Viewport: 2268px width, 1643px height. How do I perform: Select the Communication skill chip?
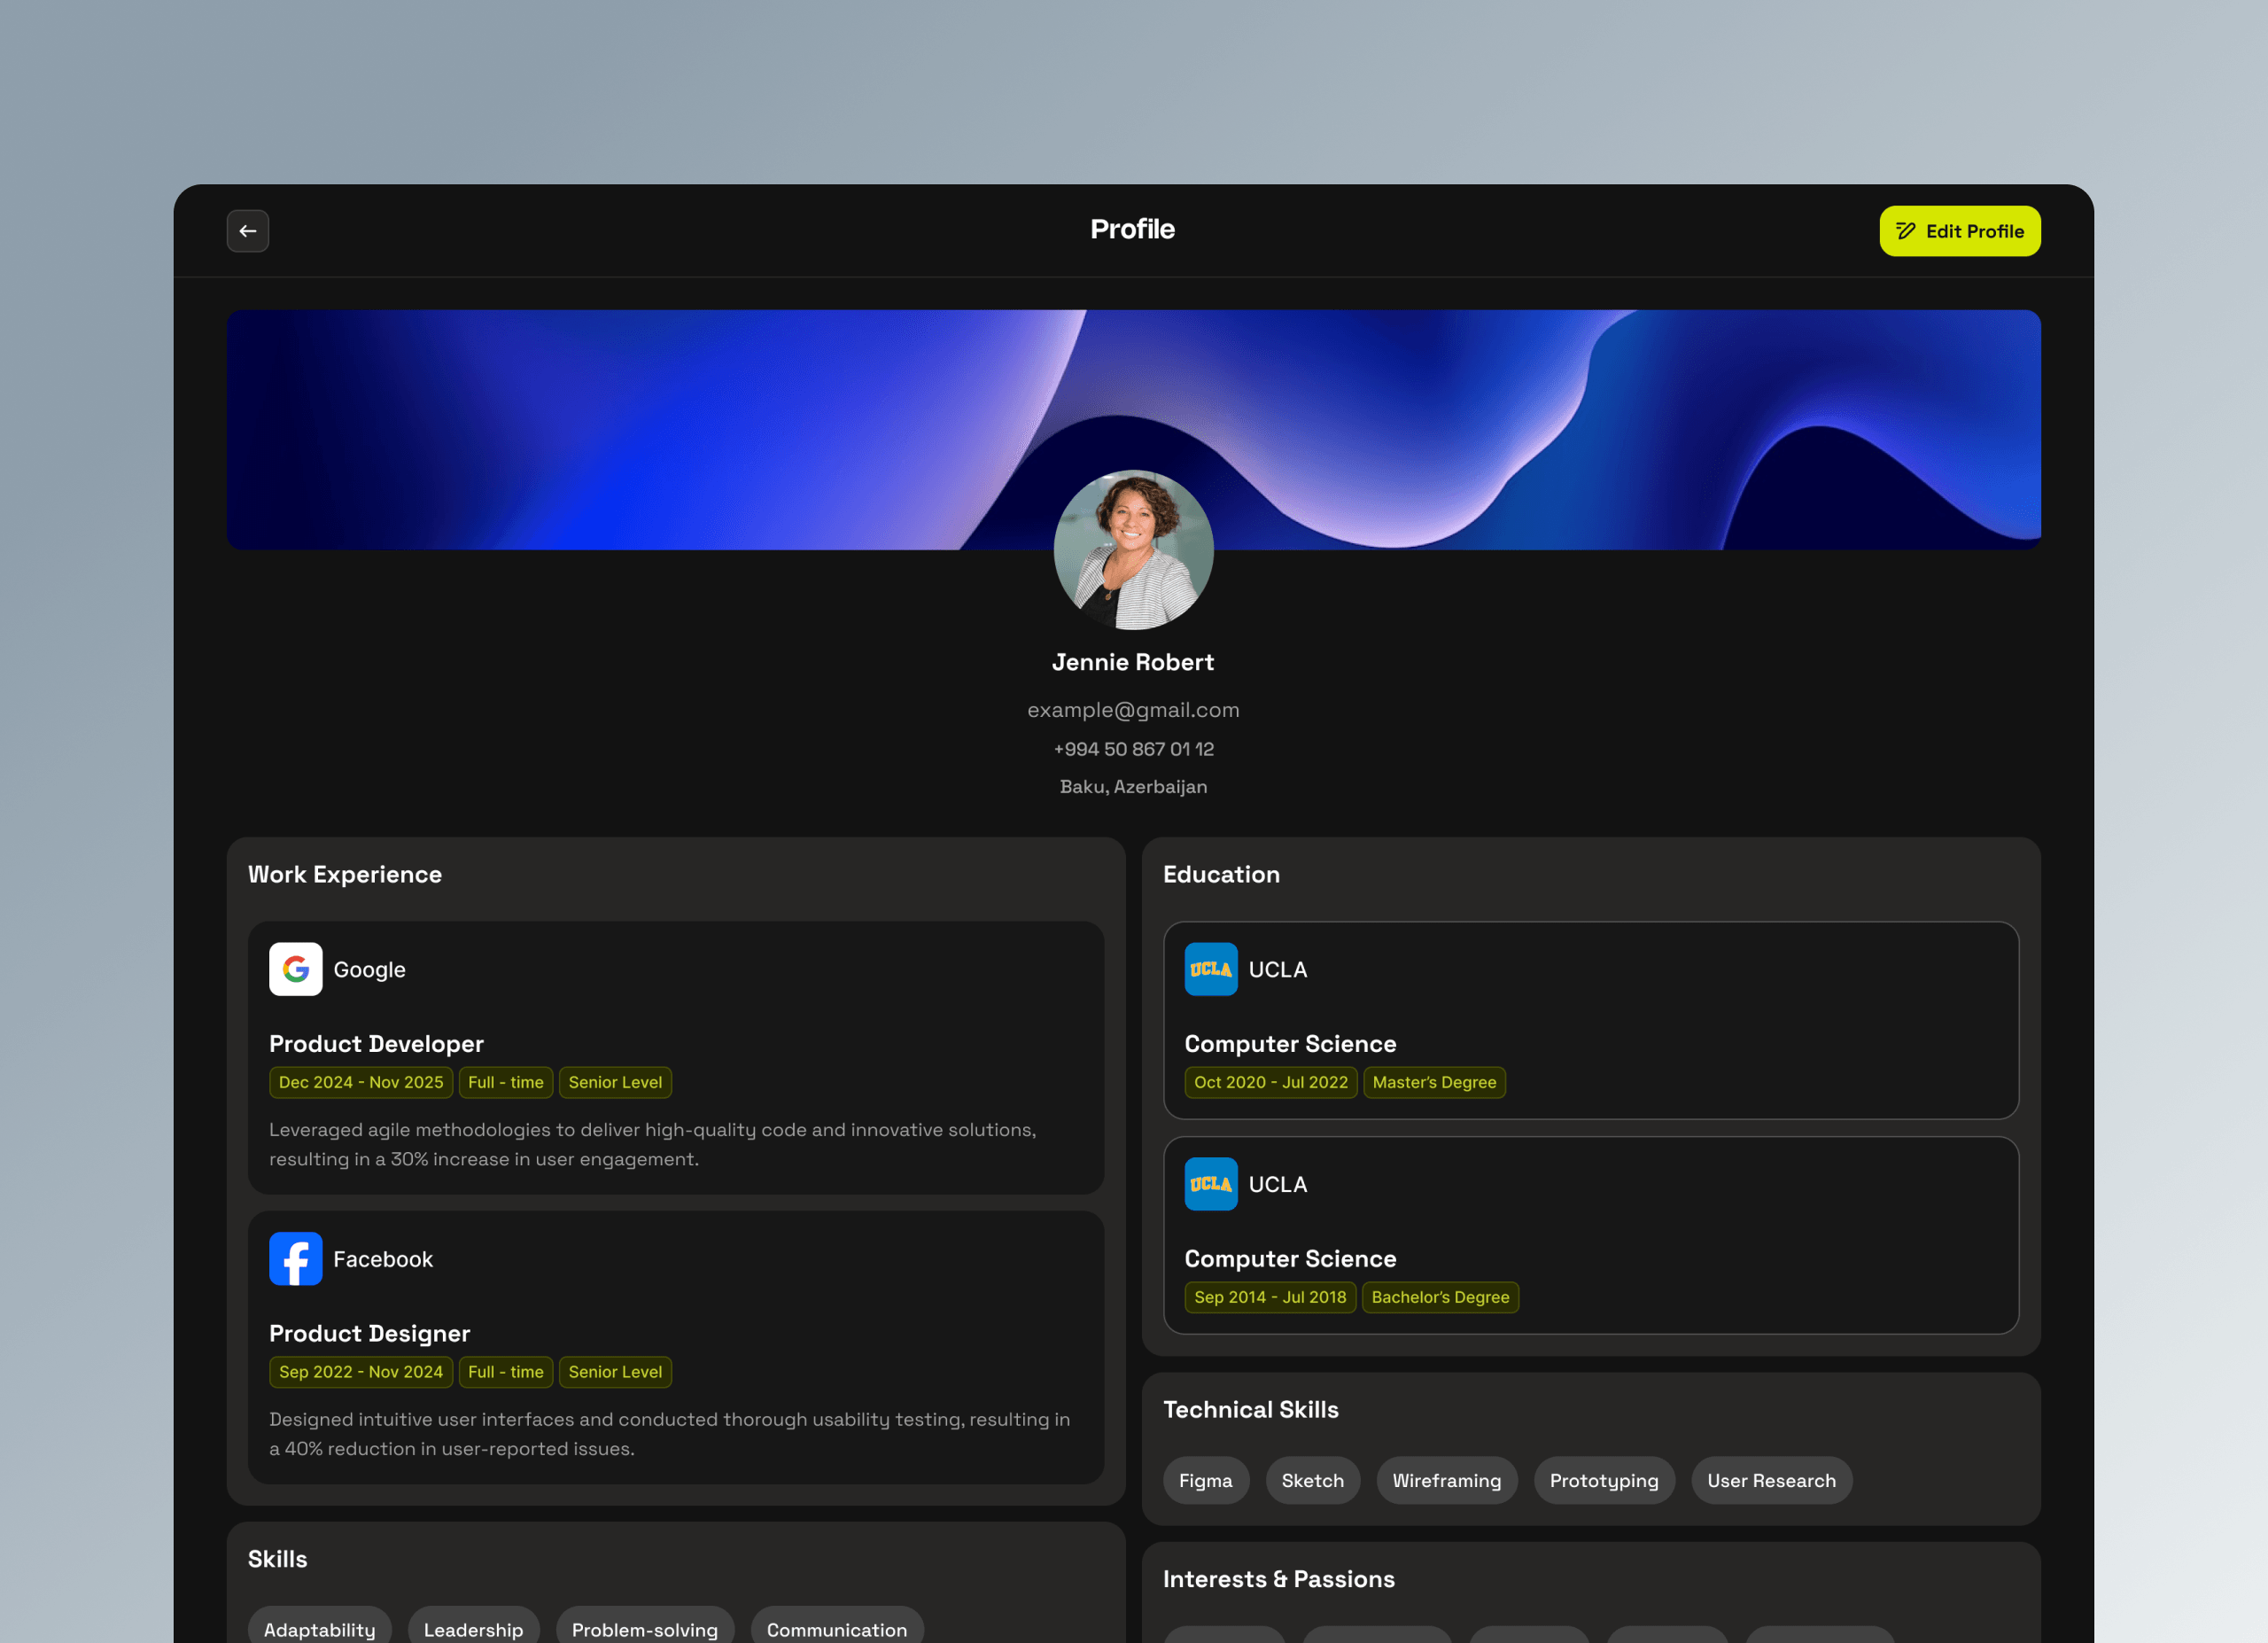837,1627
